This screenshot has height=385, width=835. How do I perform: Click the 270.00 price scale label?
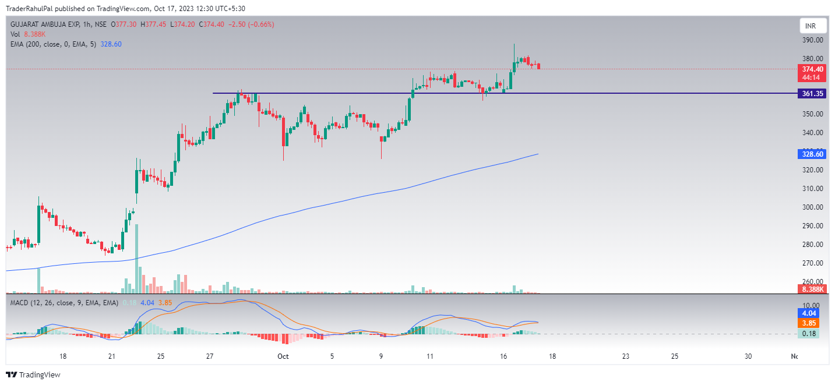812,263
